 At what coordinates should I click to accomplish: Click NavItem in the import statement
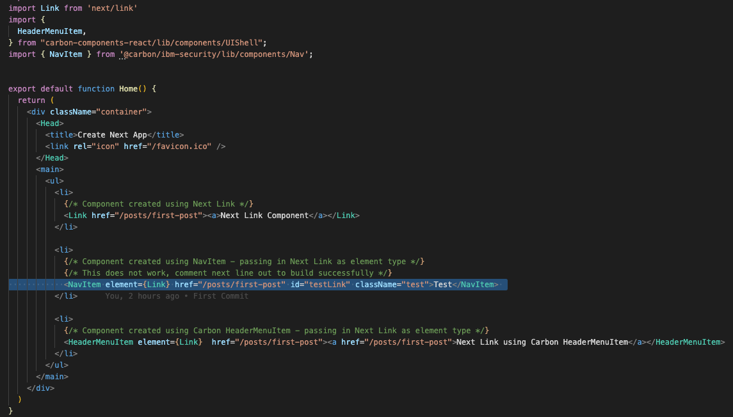tap(66, 54)
